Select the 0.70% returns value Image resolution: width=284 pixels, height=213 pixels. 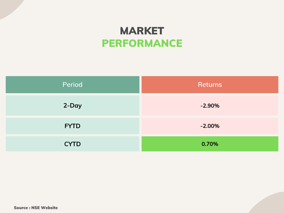coord(210,144)
